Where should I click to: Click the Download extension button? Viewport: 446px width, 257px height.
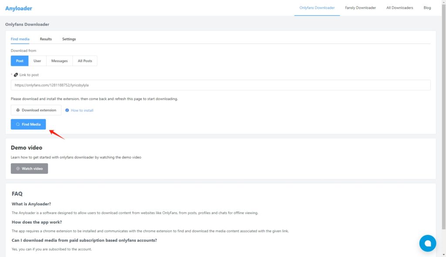coord(36,110)
